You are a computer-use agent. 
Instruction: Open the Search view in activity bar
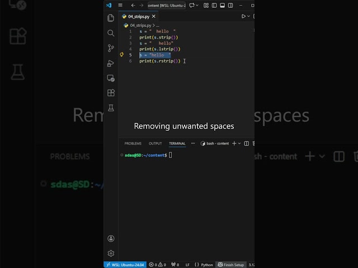111,33
